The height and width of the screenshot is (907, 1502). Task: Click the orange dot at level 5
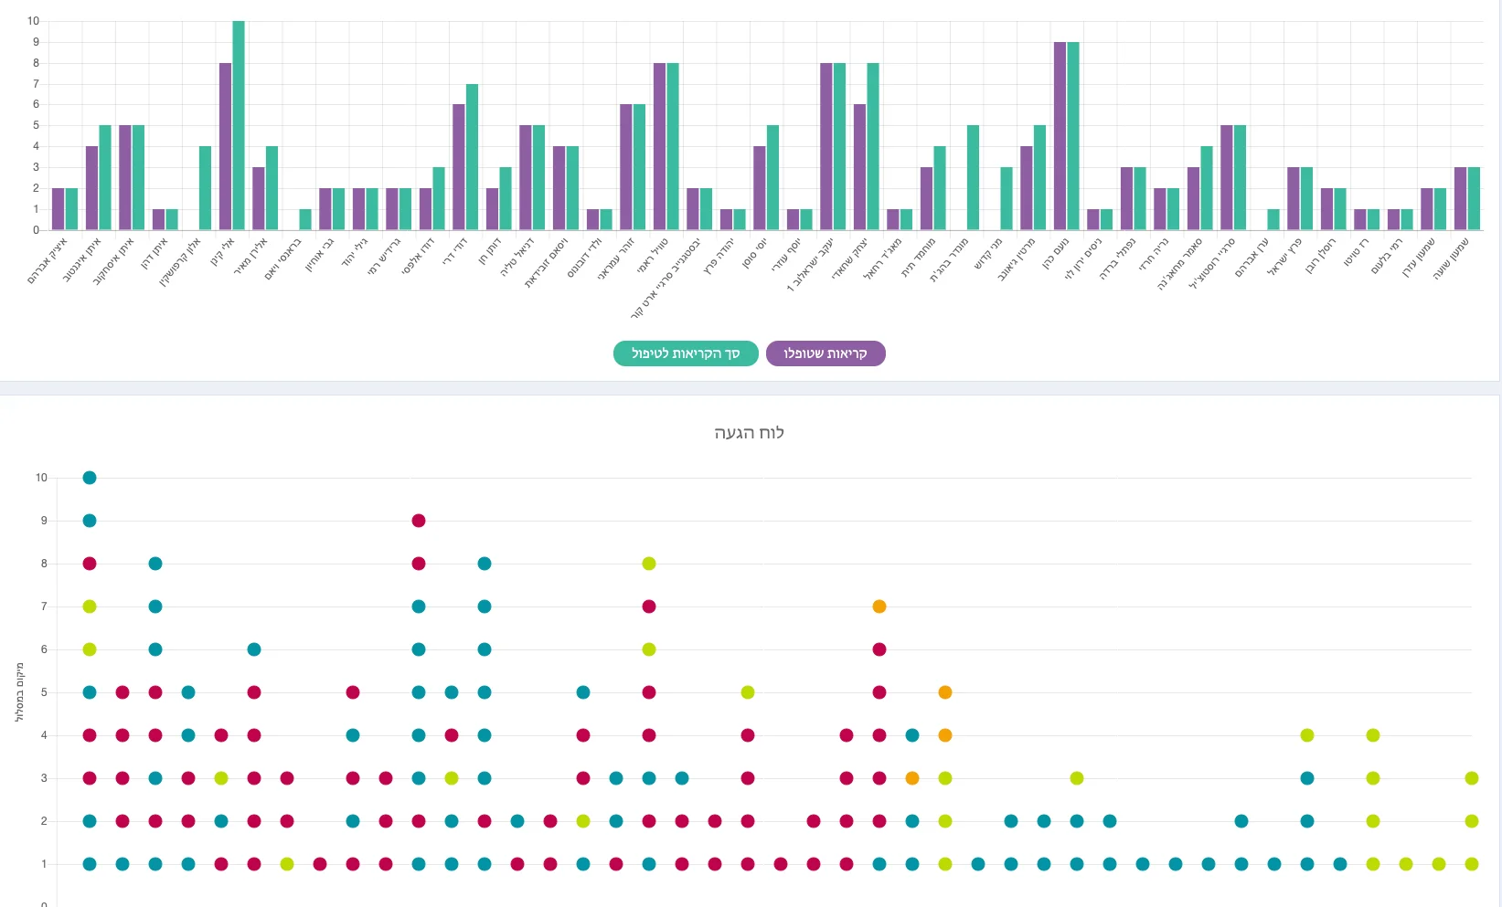point(945,692)
